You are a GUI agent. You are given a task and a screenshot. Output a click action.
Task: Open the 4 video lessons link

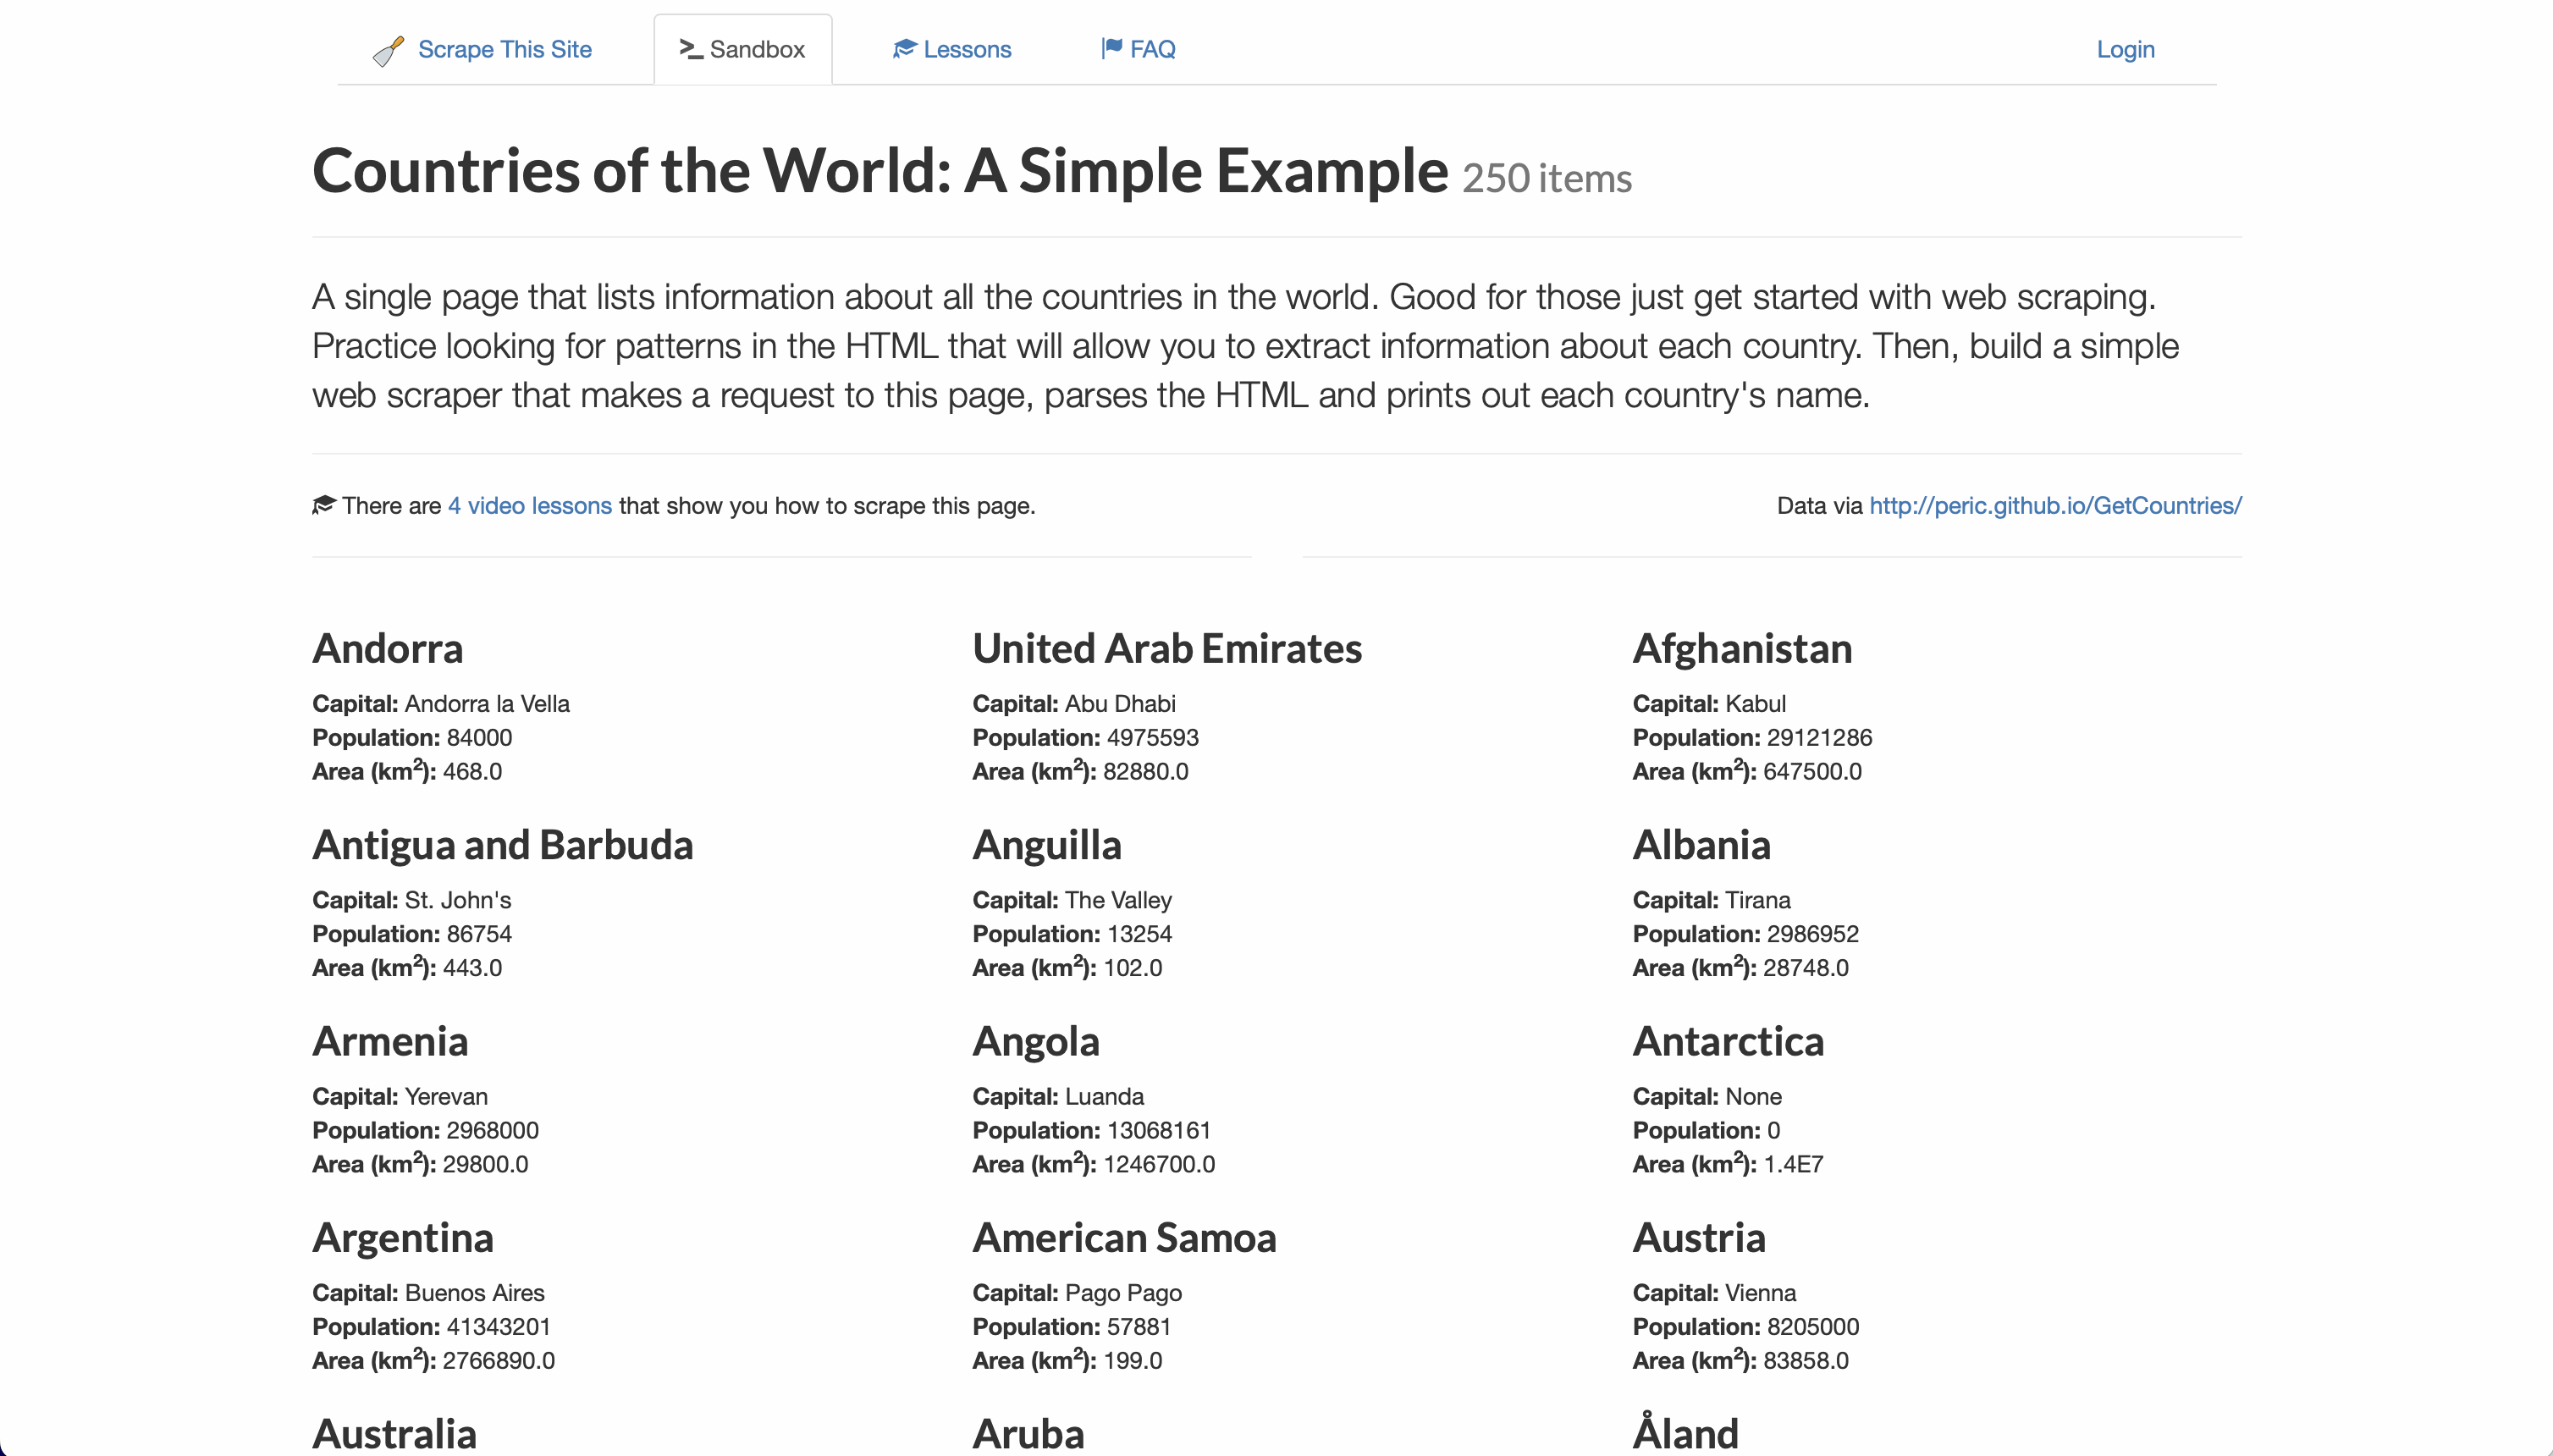click(x=529, y=506)
